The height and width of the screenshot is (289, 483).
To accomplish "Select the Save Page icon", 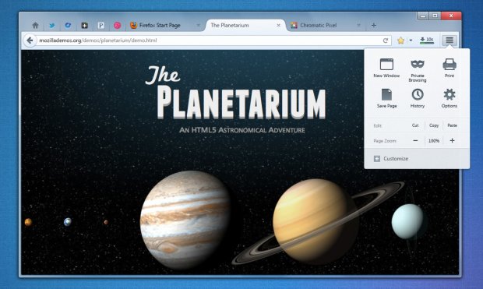I will pos(386,94).
